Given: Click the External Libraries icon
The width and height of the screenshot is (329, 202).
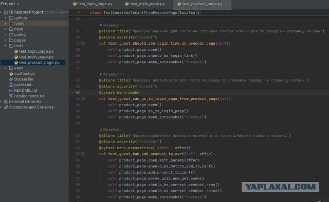Looking at the screenshot, I should pyautogui.click(x=6, y=102).
